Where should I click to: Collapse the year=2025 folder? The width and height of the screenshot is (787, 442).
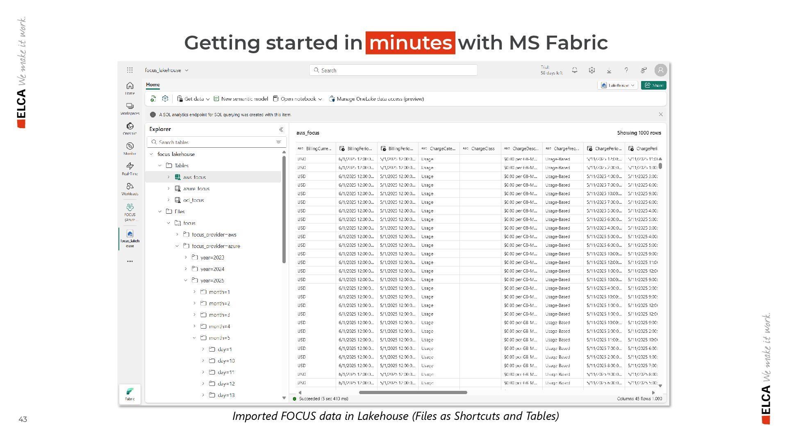[x=186, y=280]
